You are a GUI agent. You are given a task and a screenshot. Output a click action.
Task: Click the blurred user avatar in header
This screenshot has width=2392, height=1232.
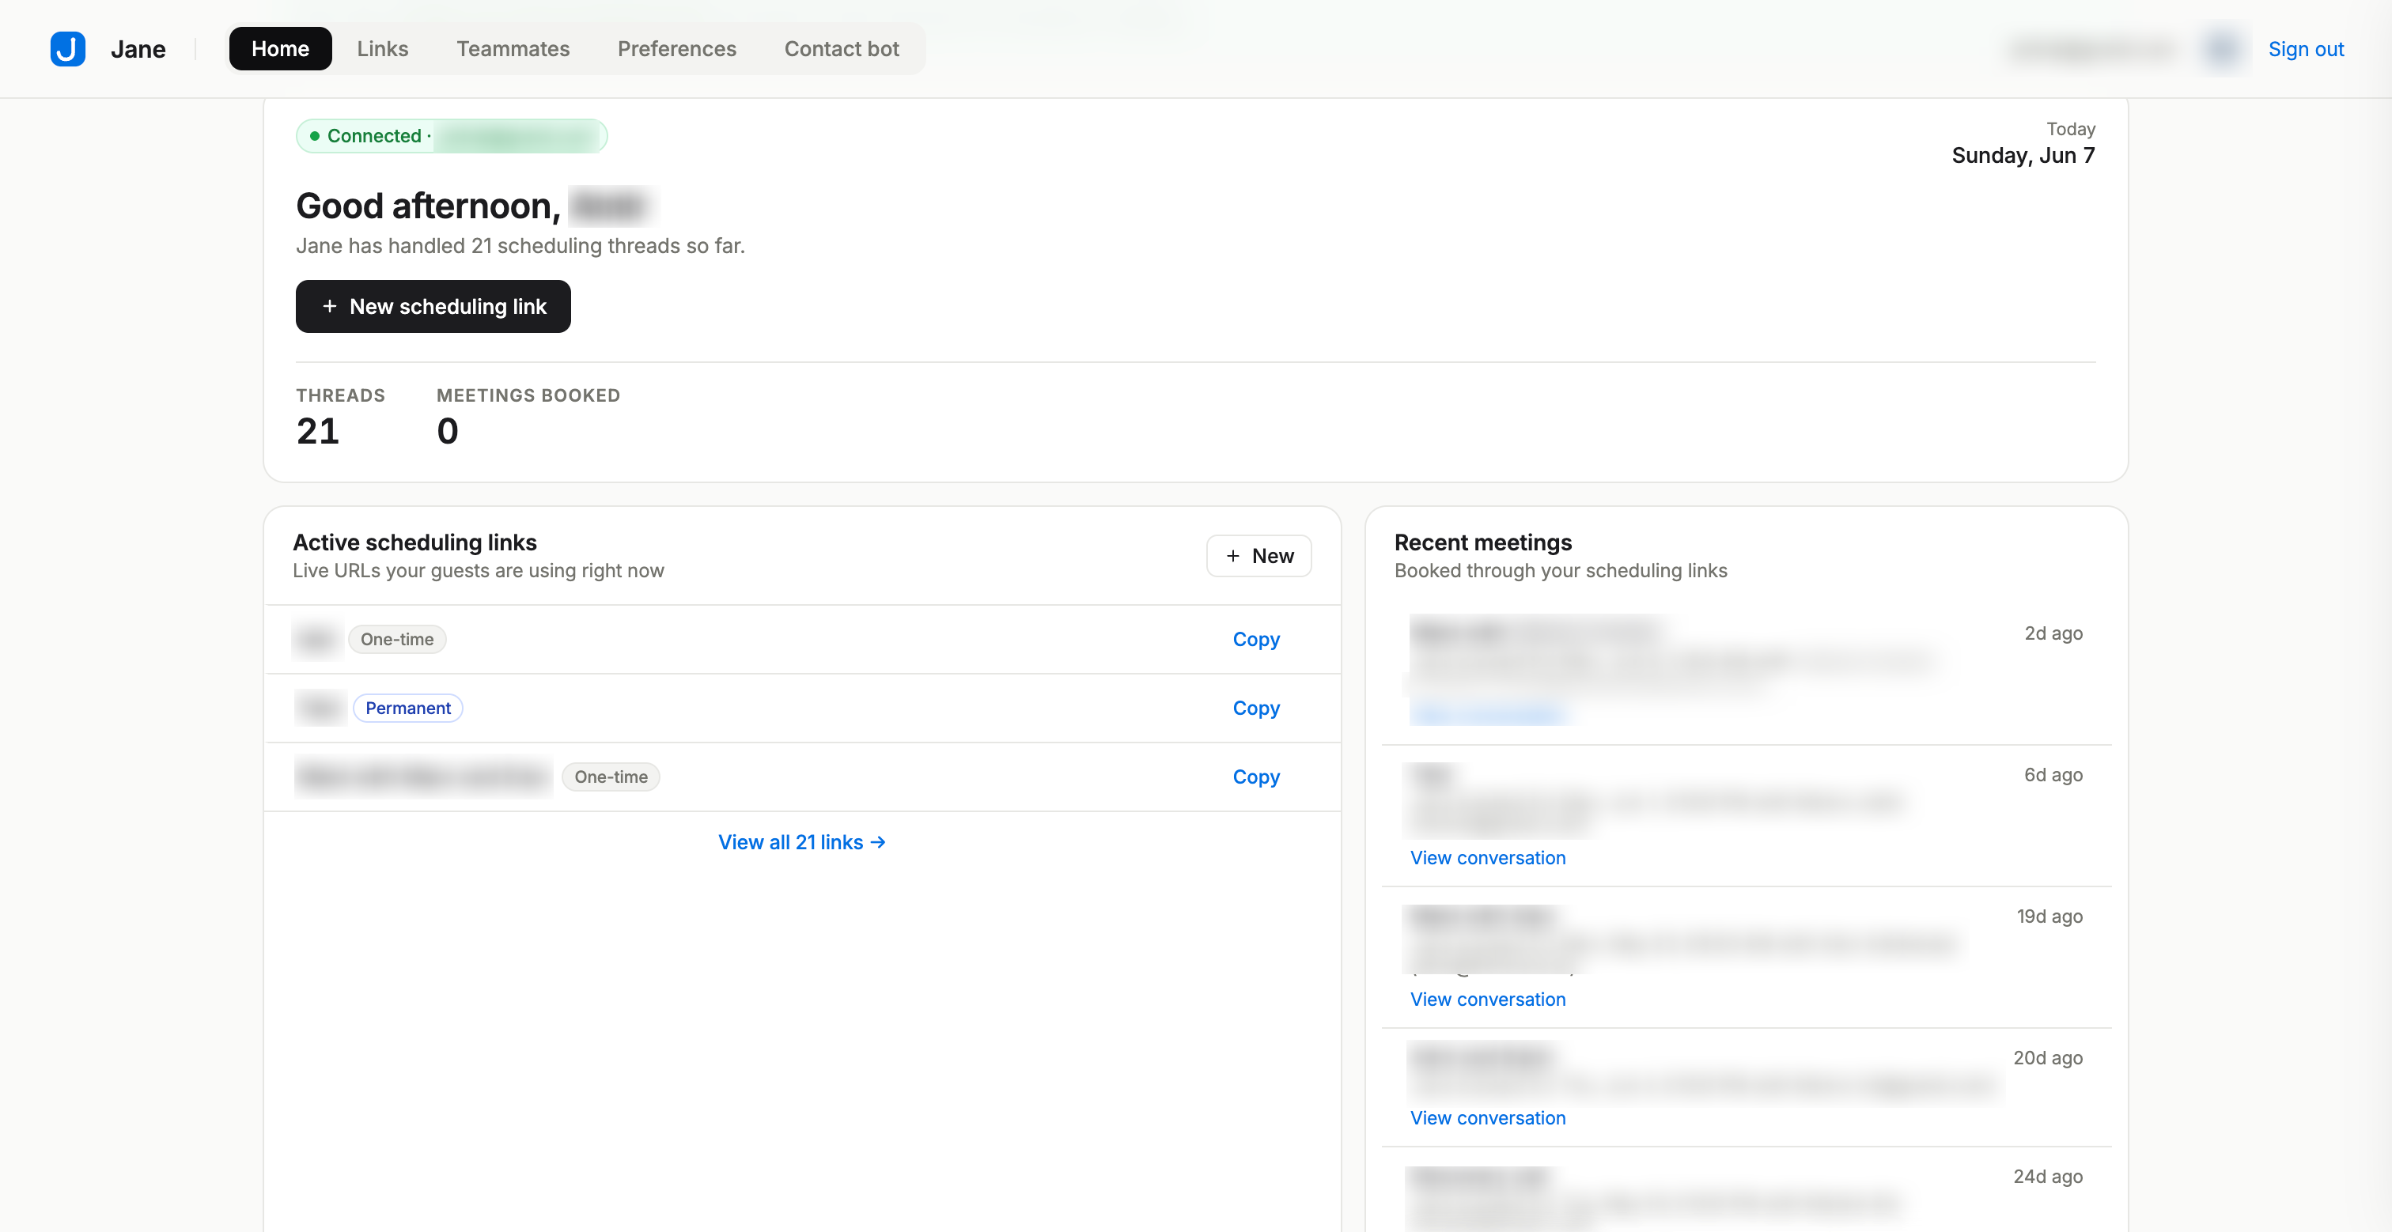tap(2222, 49)
